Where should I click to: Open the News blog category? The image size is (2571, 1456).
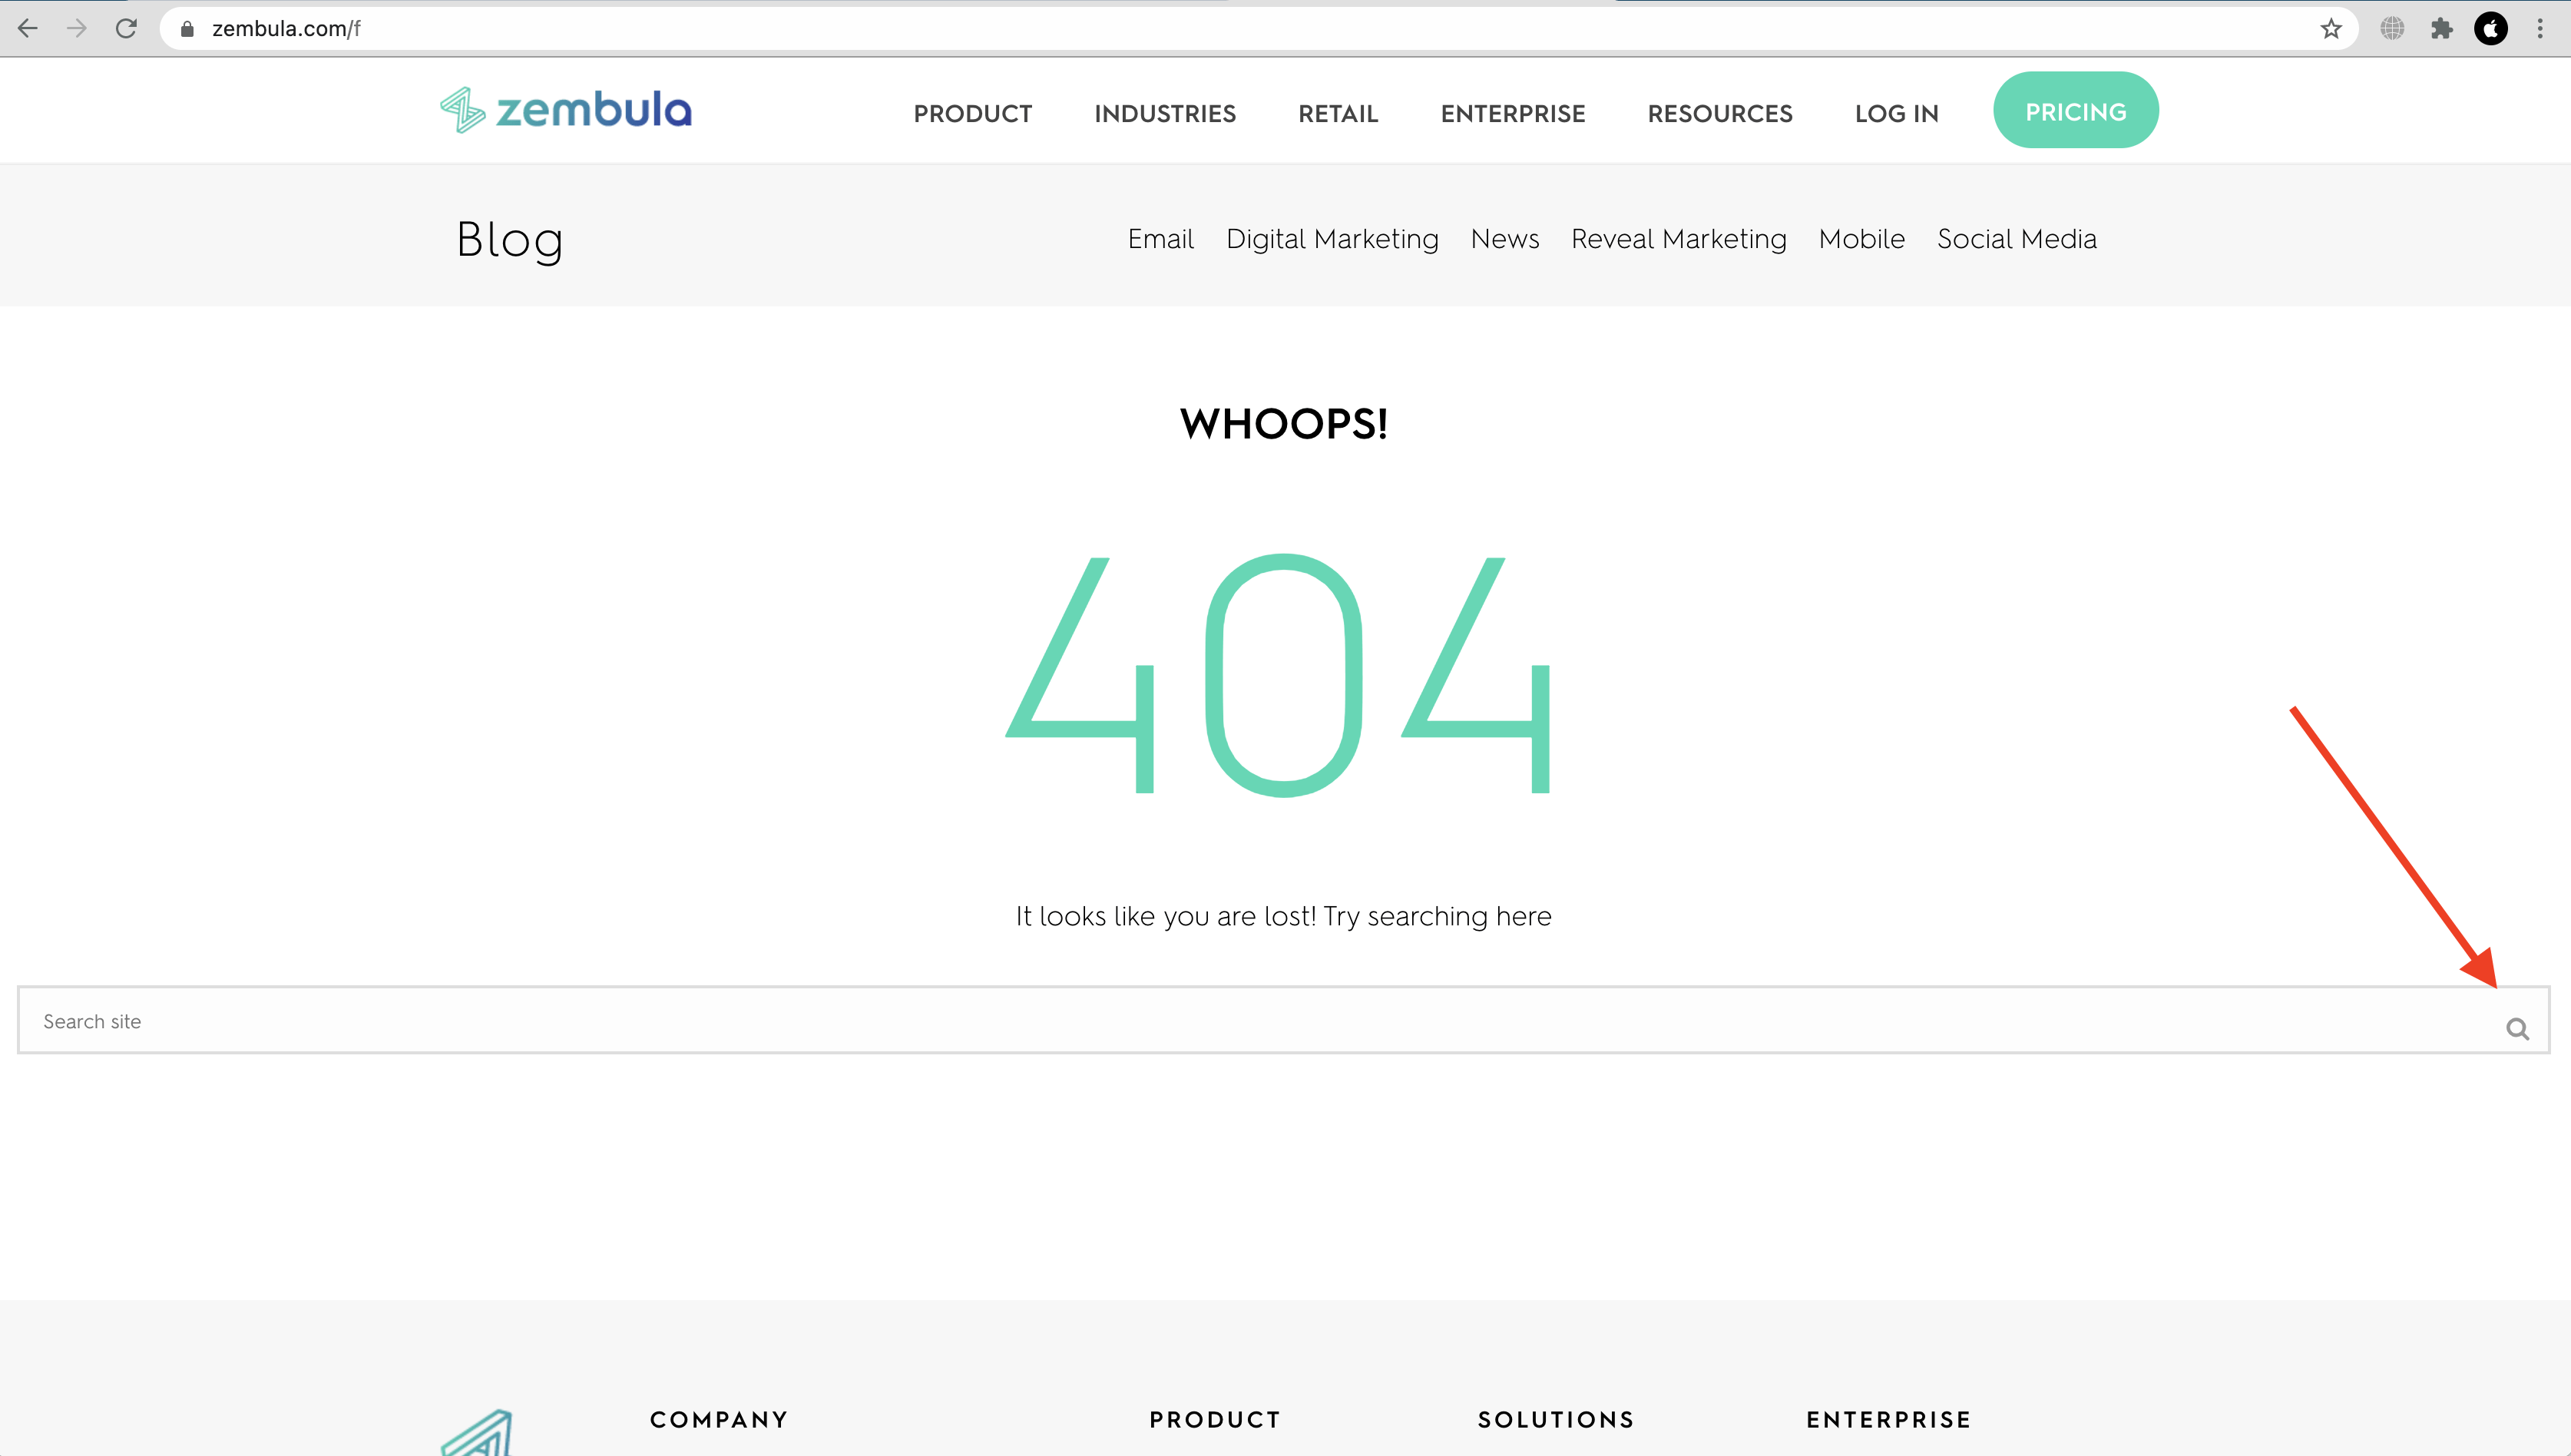(x=1504, y=239)
